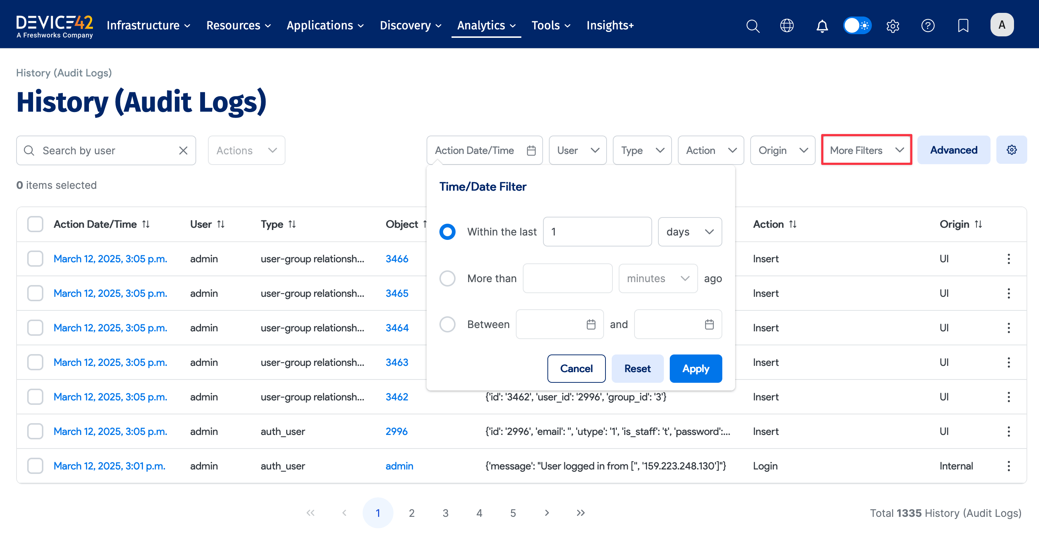Screen dimensions: 1039x540
Task: Toggle the dark mode switch
Action: coord(857,25)
